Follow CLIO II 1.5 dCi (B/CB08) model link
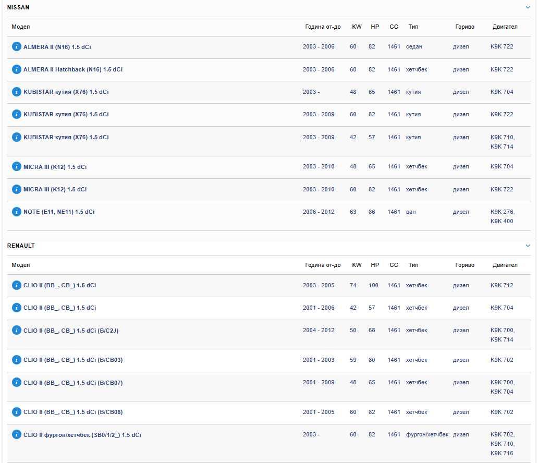This screenshot has width=538, height=463. tap(73, 412)
